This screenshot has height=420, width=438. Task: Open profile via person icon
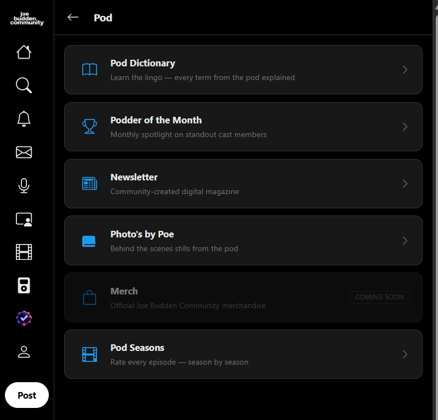pyautogui.click(x=24, y=352)
